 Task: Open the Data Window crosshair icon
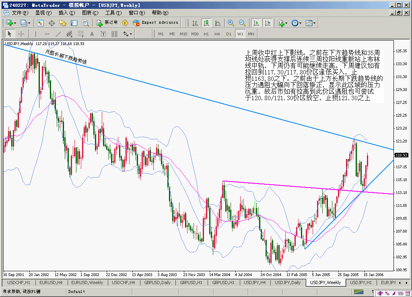pyautogui.click(x=51, y=23)
